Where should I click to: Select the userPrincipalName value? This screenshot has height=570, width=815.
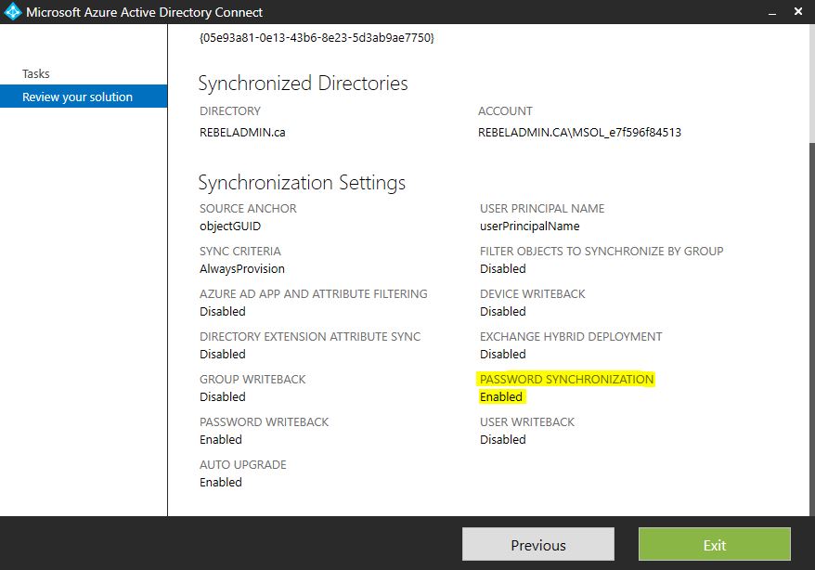(x=530, y=226)
